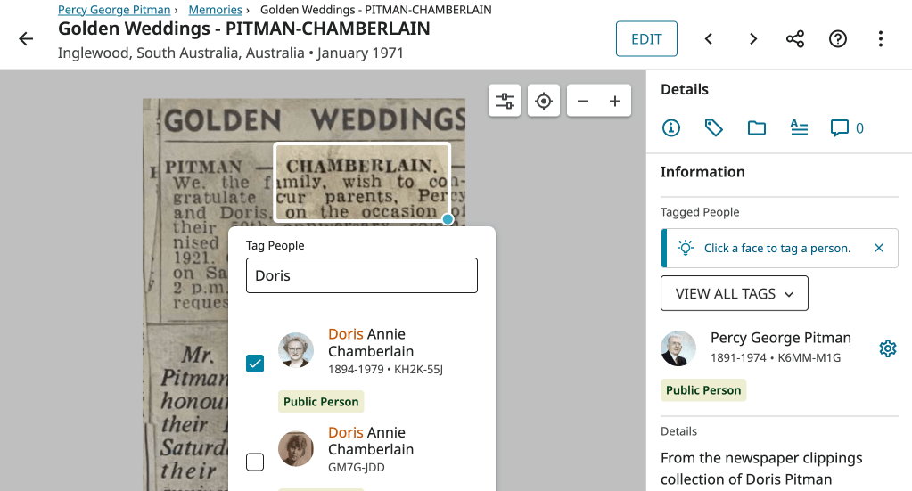
Task: Click the recenter target icon
Action: coord(544,101)
